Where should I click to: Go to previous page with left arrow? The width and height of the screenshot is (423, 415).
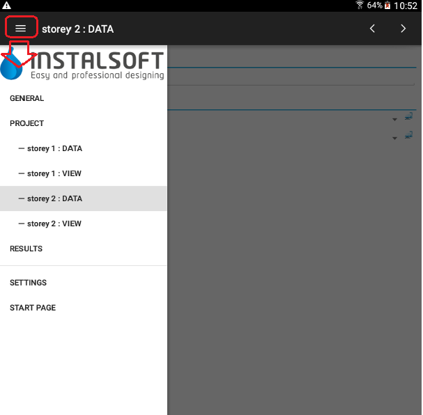372,29
